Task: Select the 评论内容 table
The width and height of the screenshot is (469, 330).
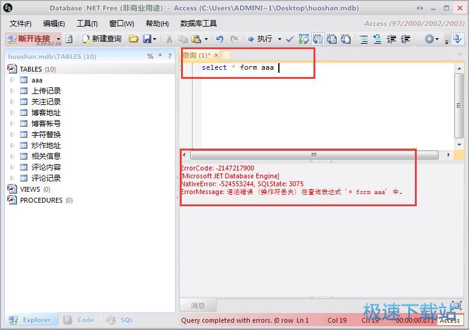Action: (46, 167)
